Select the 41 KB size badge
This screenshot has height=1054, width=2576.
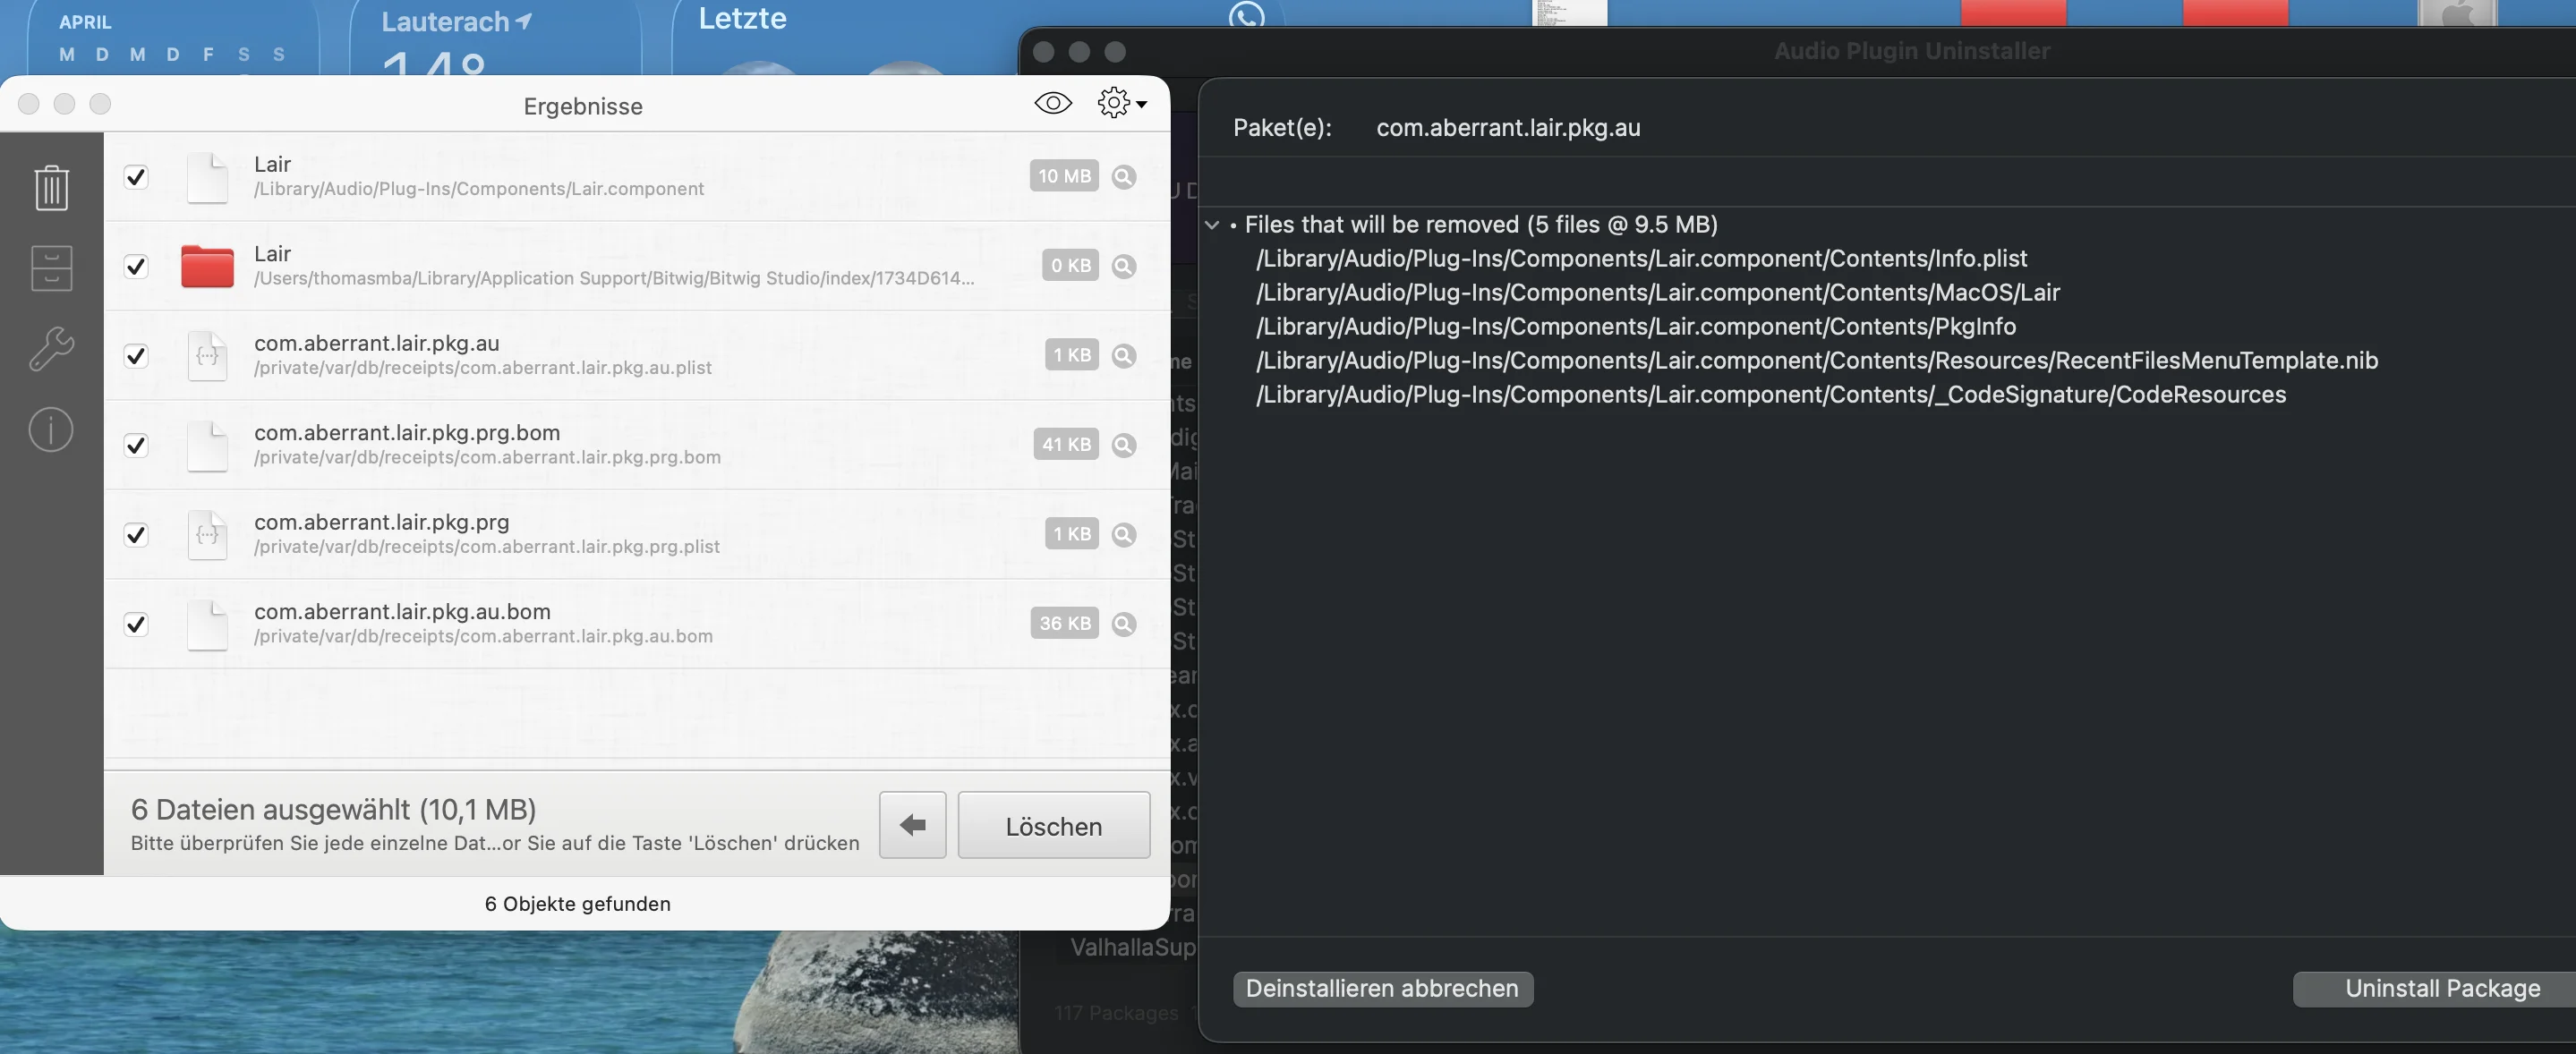(x=1066, y=444)
